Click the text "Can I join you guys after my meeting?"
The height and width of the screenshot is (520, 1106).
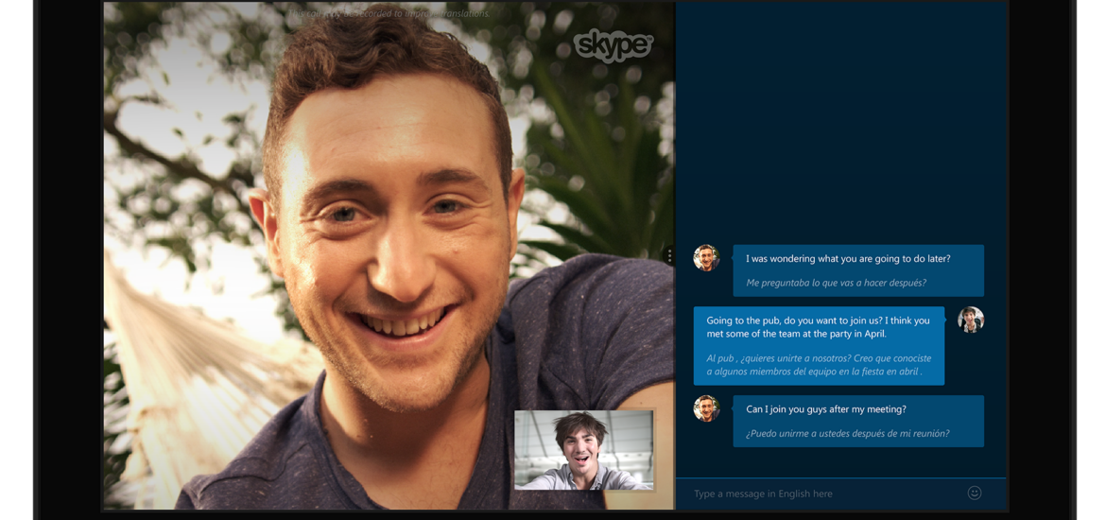[825, 409]
